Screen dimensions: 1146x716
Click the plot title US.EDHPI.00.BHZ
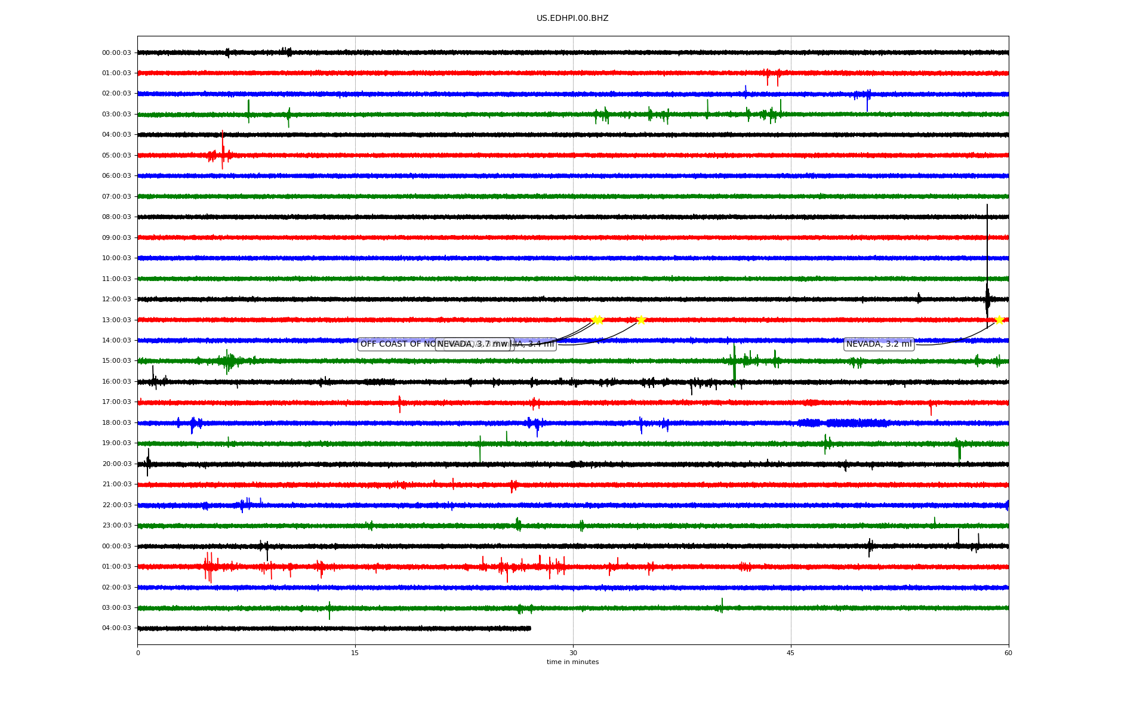tap(572, 18)
